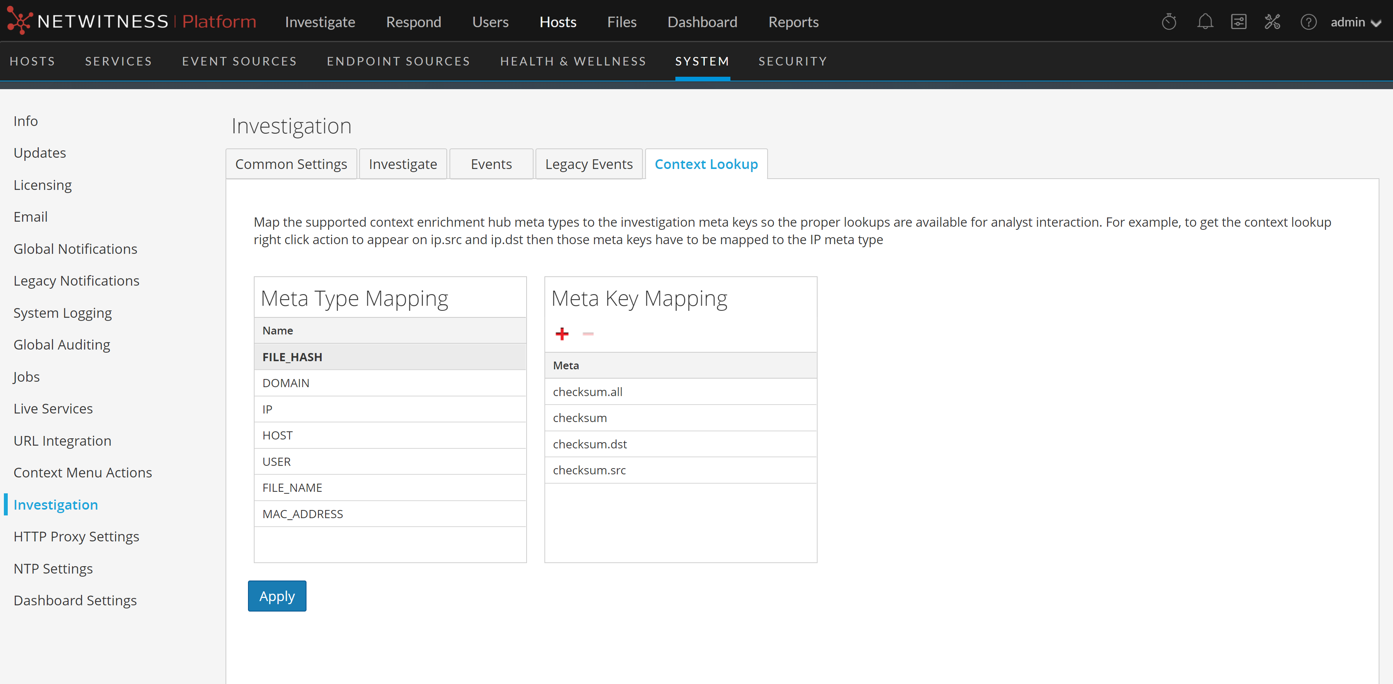
Task: Open the Licensing settings page
Action: pos(42,184)
